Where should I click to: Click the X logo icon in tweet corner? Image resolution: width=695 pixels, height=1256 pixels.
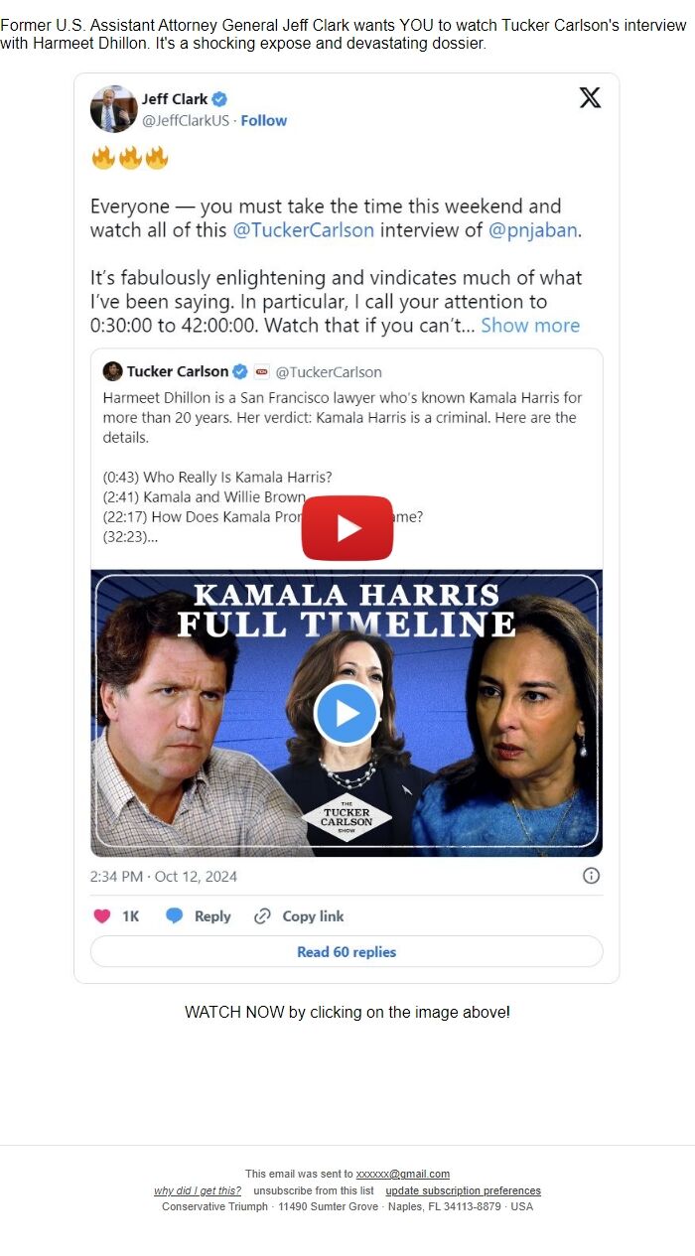click(590, 97)
